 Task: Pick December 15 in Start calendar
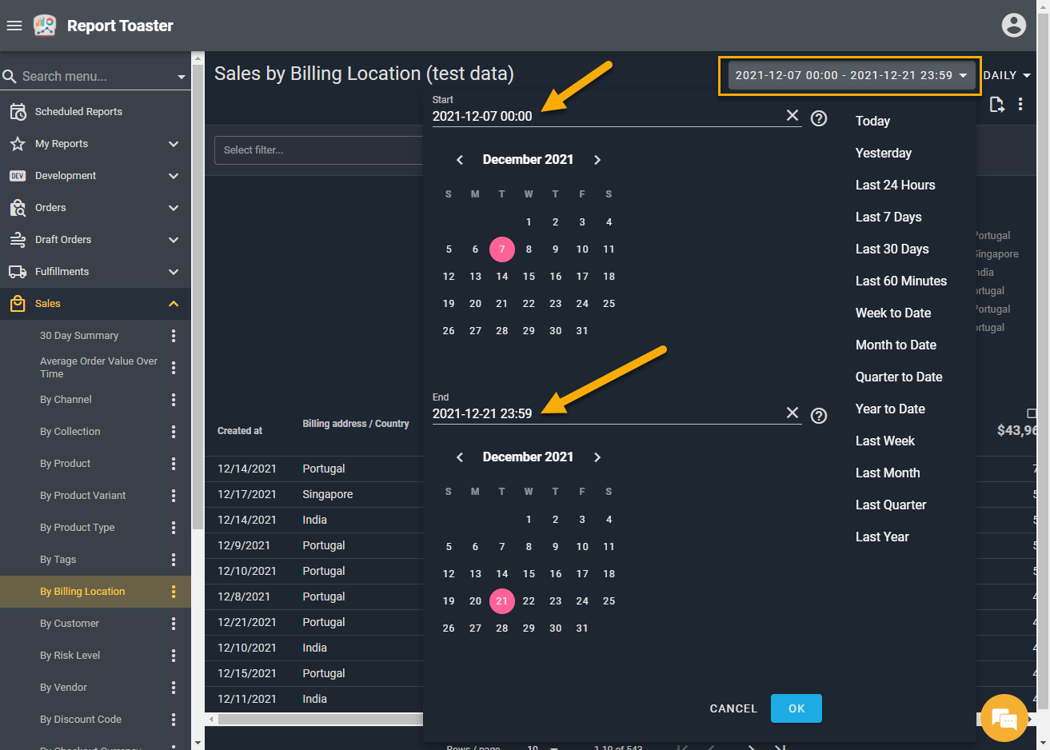[x=529, y=277]
